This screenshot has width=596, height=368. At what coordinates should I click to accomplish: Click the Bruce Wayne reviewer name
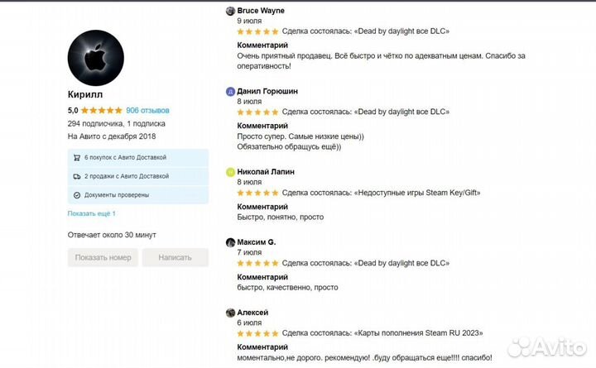tap(261, 11)
